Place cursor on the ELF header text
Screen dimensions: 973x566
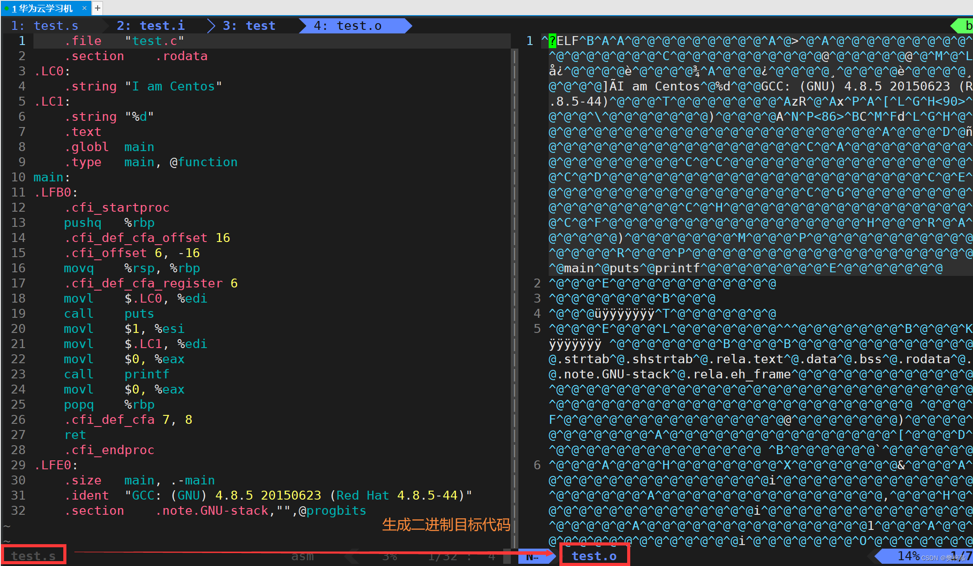pyautogui.click(x=567, y=41)
